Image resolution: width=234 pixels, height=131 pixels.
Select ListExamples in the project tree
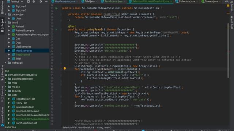click(23, 47)
